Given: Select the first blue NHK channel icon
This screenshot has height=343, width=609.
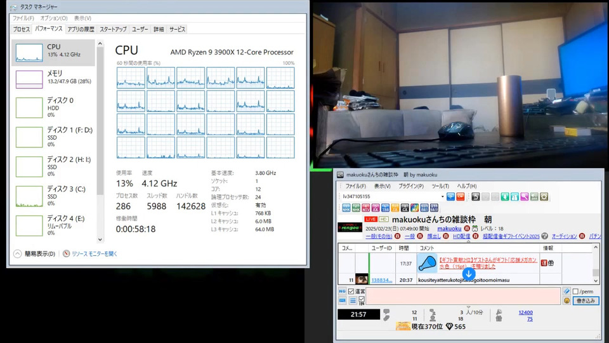Looking at the screenshot, I should 346,208.
